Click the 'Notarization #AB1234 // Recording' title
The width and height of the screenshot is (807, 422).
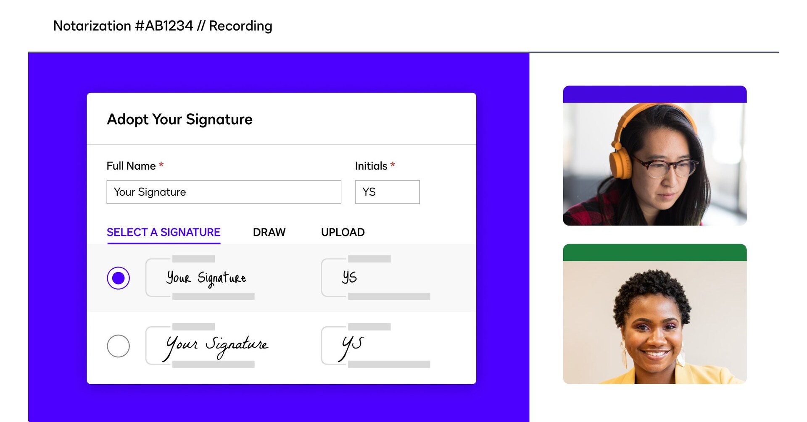point(163,26)
